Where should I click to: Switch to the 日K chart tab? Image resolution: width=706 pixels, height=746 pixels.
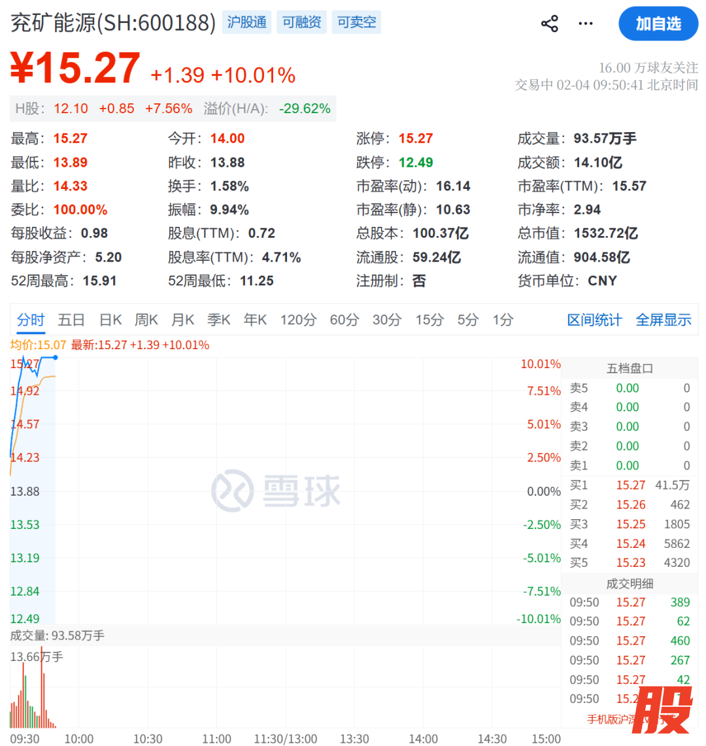[110, 320]
